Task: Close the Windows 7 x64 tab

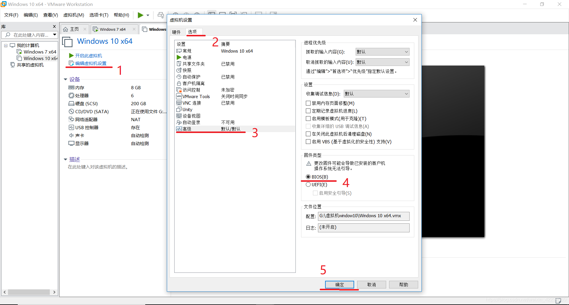Action: point(134,29)
